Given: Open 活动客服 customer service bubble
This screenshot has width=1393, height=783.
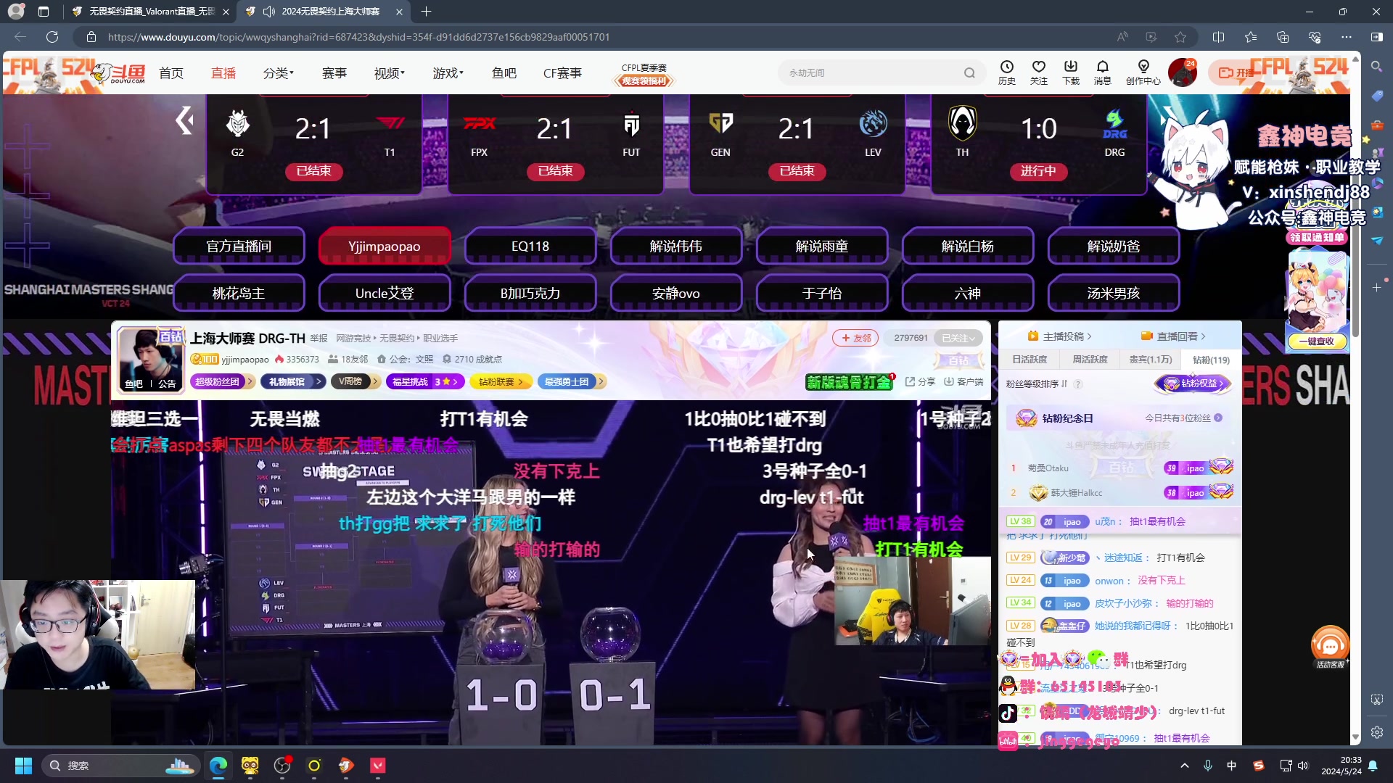Looking at the screenshot, I should 1330,647.
